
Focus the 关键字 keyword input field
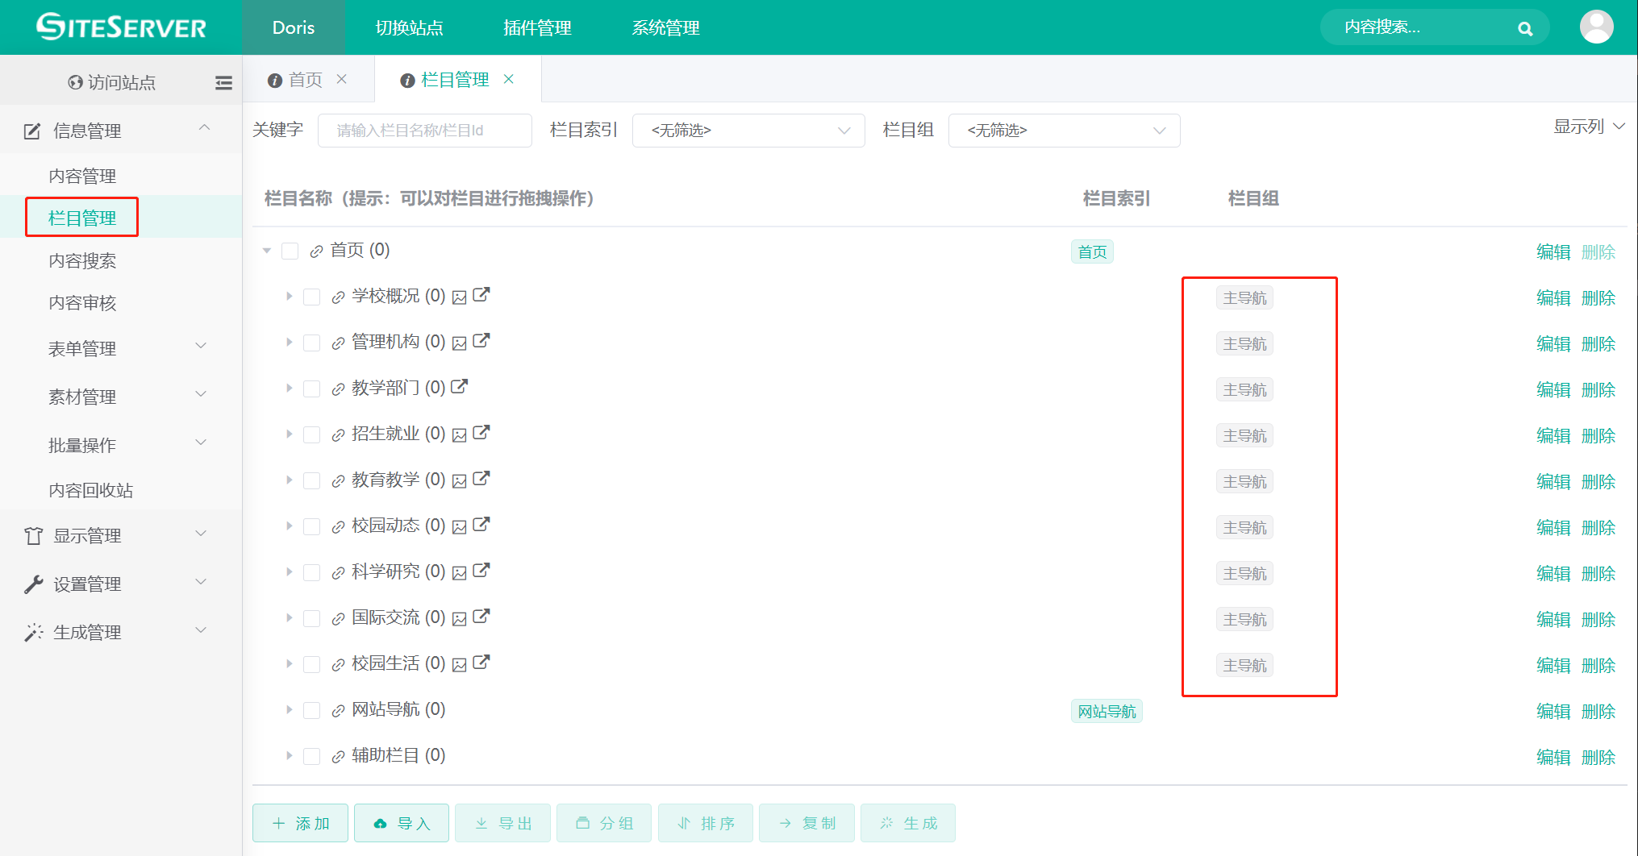click(x=424, y=131)
